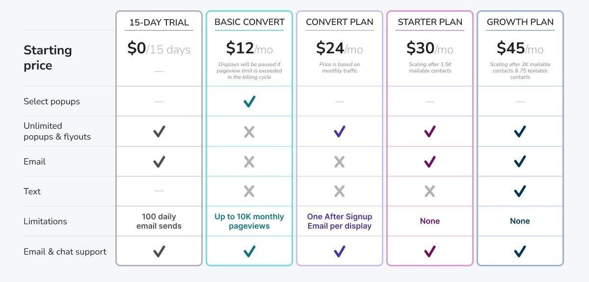589x282 pixels.
Task: Click the 'Unlimited popups & flyouts' row label
Action: coord(57,131)
